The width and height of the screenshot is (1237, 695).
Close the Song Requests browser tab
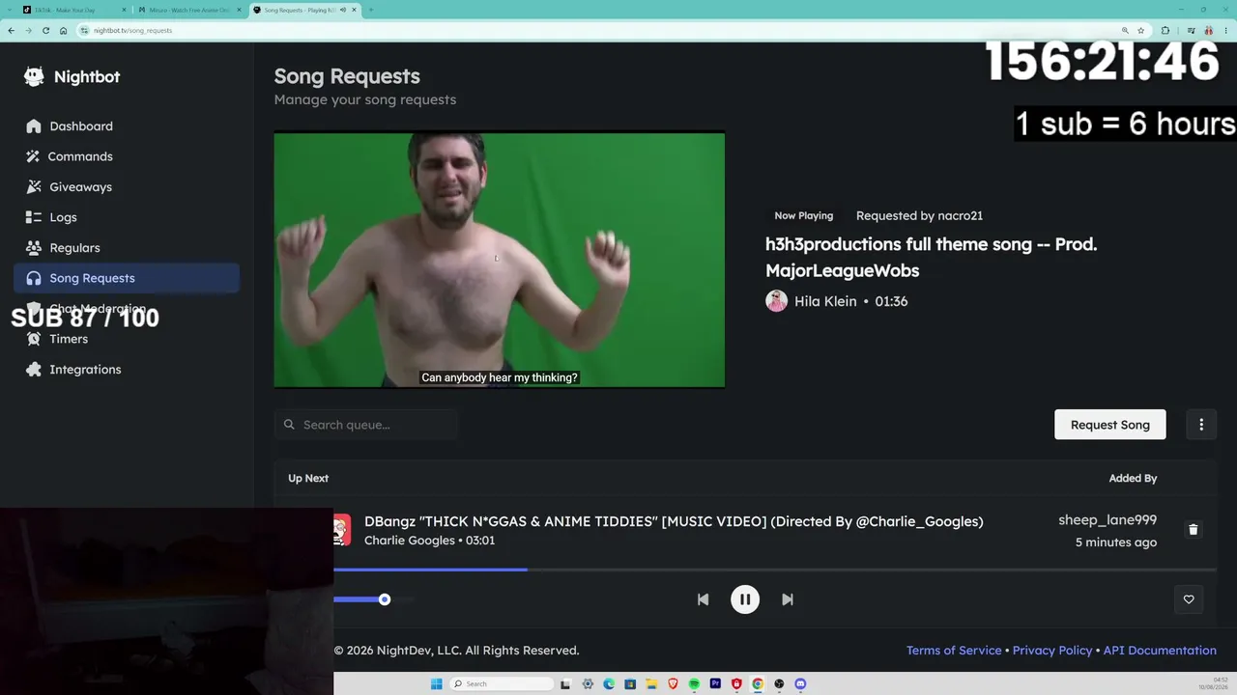355,10
